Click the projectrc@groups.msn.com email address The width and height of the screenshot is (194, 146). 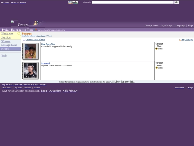pos(51,30)
